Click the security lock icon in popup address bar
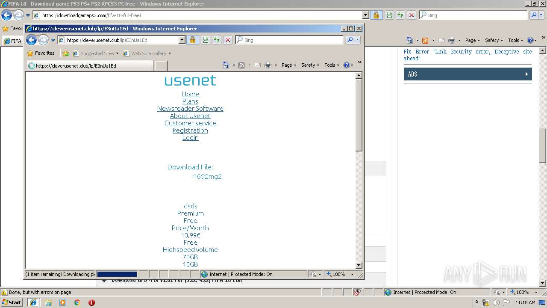547x308 pixels. pyautogui.click(x=192, y=40)
